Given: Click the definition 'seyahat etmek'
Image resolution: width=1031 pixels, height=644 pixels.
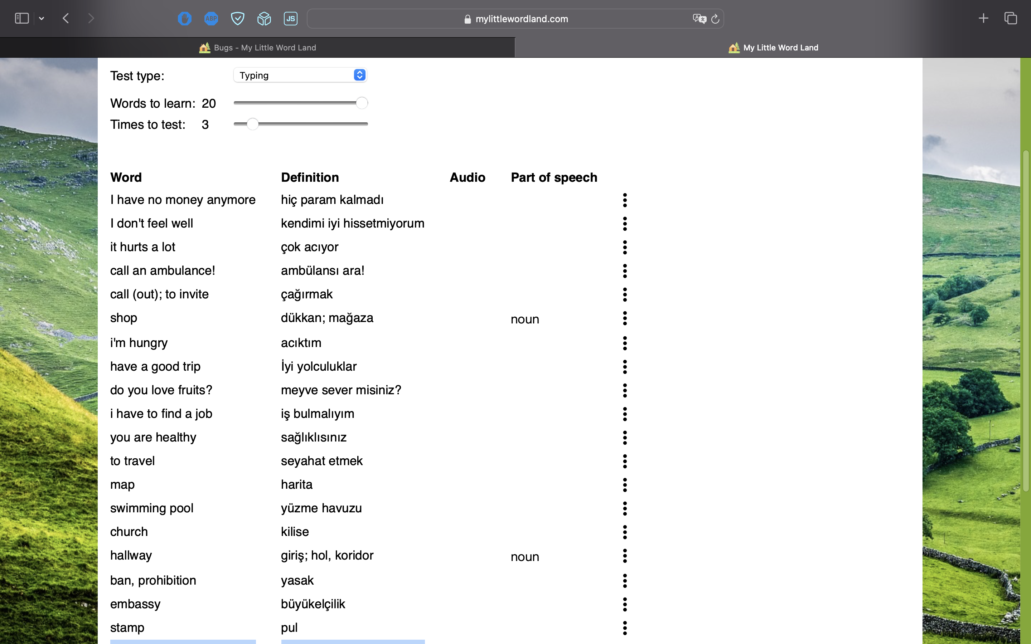Looking at the screenshot, I should tap(322, 461).
